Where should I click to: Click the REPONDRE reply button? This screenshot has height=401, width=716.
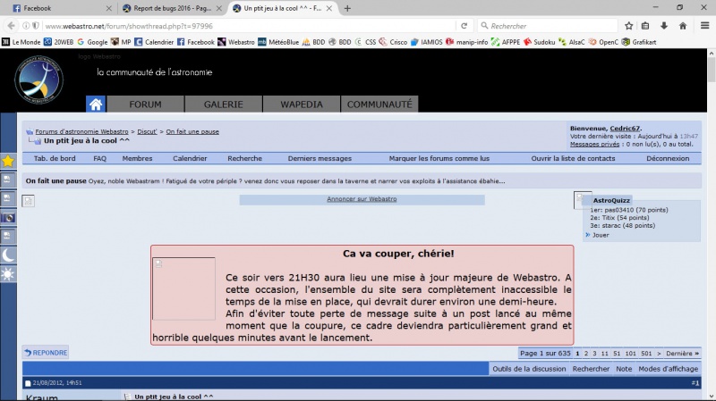[46, 353]
